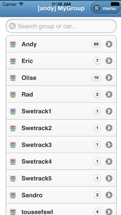Open Swetrack5 using its arrow chevron
Screen dimensions: 121x215
click(x=109, y=178)
